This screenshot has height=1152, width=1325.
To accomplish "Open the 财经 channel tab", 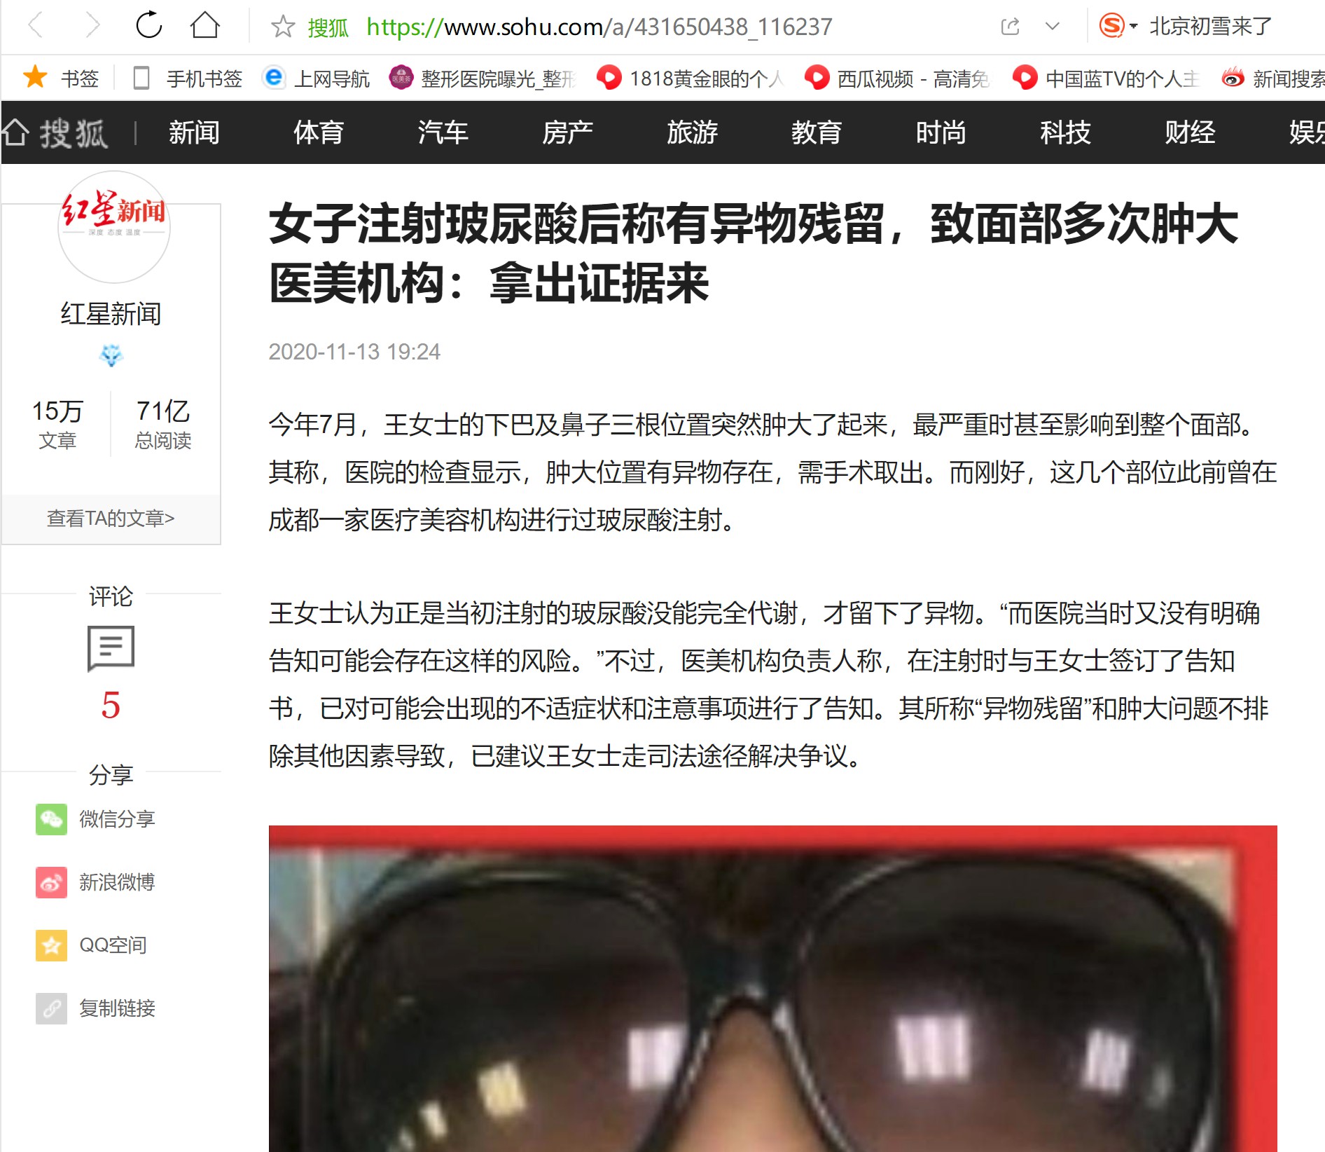I will [x=1191, y=132].
